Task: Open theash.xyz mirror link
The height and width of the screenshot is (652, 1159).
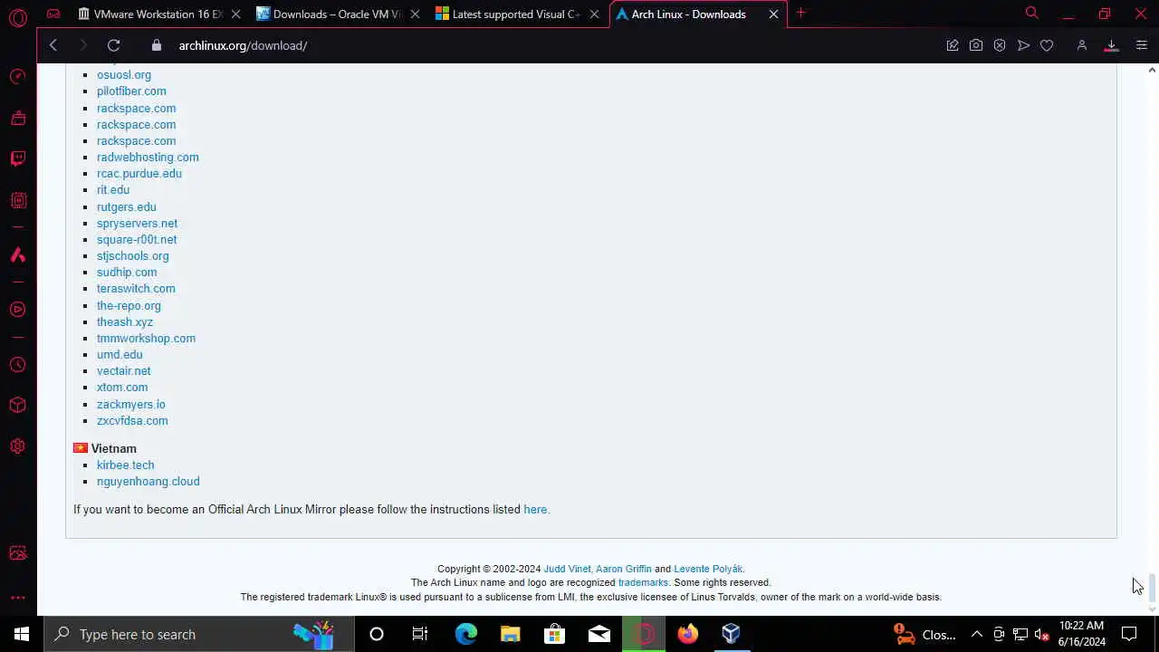Action: pyautogui.click(x=125, y=322)
